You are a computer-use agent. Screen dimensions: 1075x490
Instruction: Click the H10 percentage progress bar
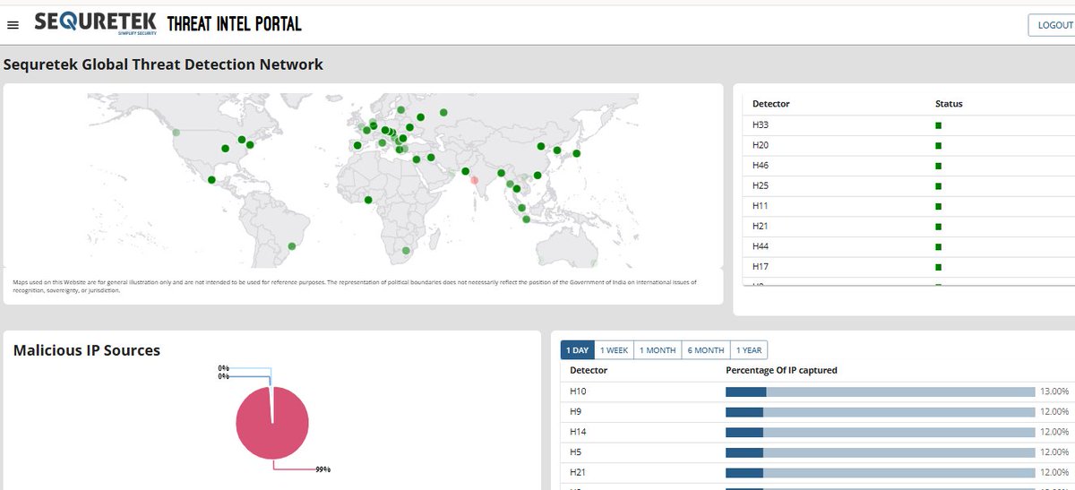pos(880,391)
